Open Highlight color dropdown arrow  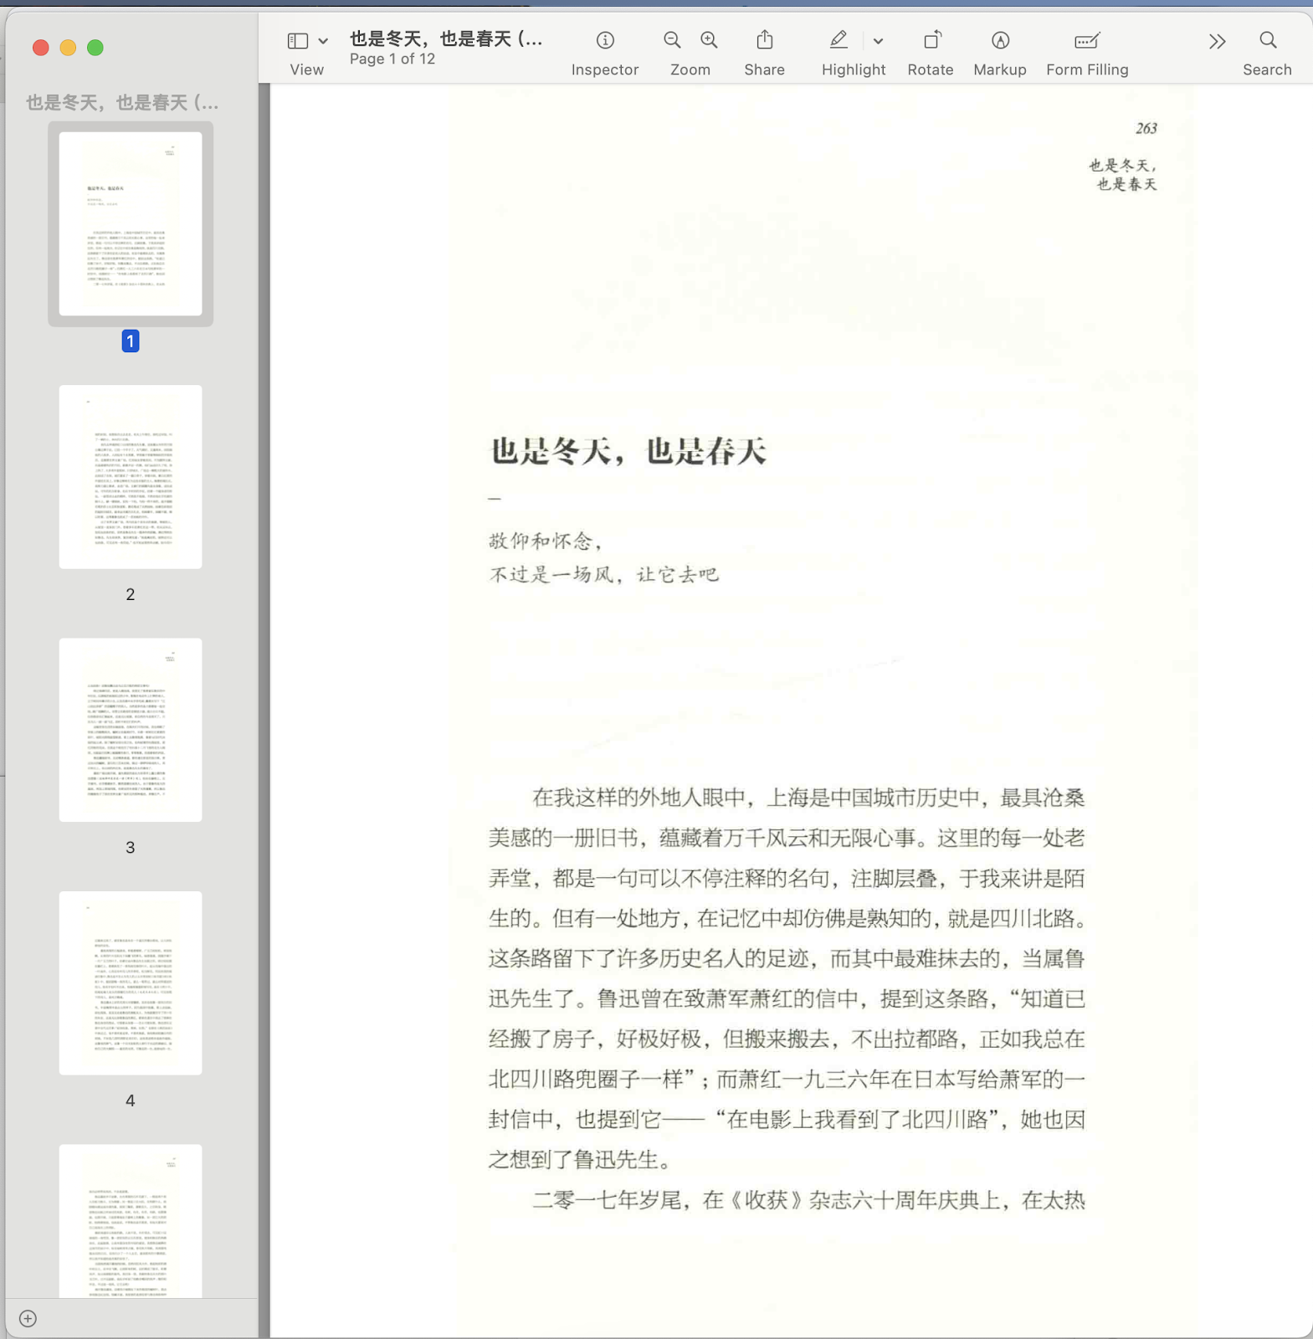click(x=878, y=41)
